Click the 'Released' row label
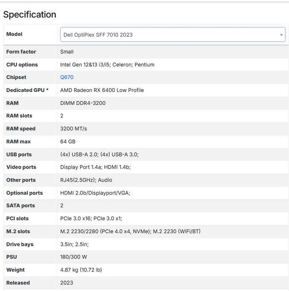289x291 pixels. pos(18,283)
